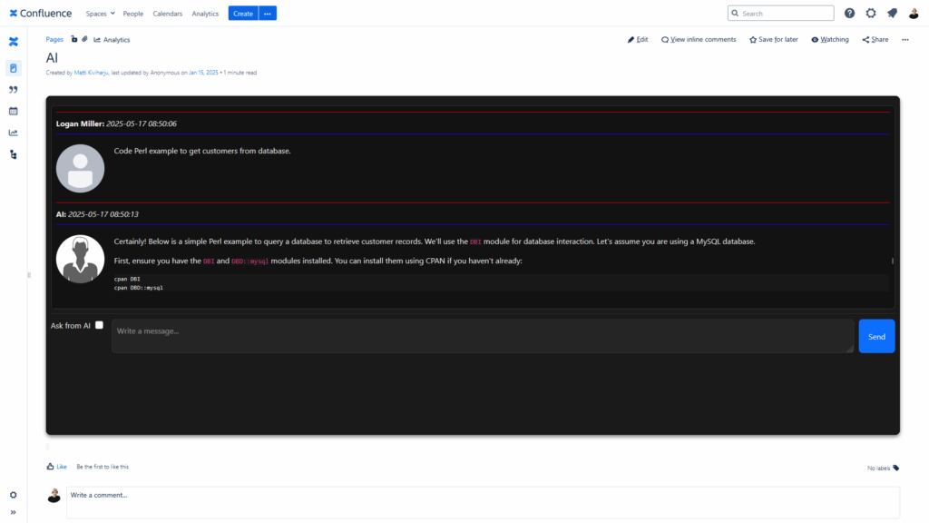Click the commenter avatar beside comment box
The image size is (929, 523).
54,496
